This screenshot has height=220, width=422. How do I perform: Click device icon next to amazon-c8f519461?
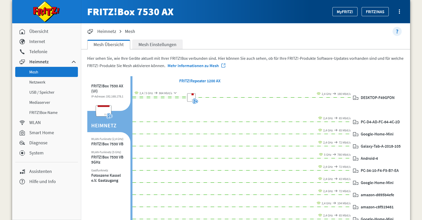(356, 207)
